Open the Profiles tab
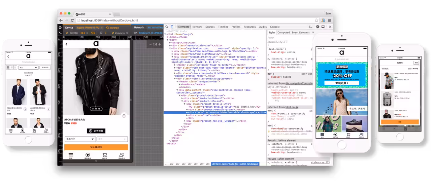Image resolution: width=431 pixels, height=185 pixels. pos(236,27)
